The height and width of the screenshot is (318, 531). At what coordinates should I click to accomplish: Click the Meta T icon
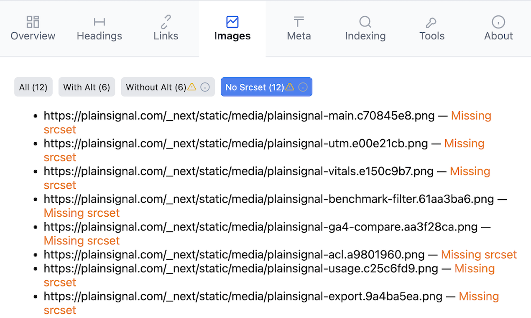pos(299,22)
